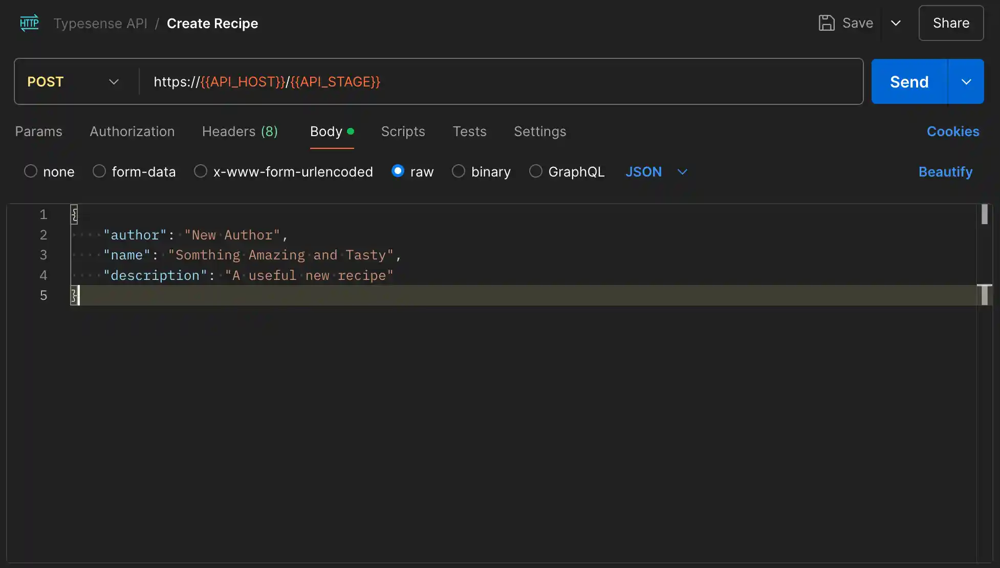Open the Cookies link
Screen dimensions: 1000x568
click(952, 132)
